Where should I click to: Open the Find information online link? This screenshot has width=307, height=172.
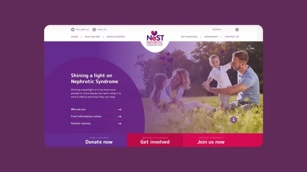coord(86,117)
